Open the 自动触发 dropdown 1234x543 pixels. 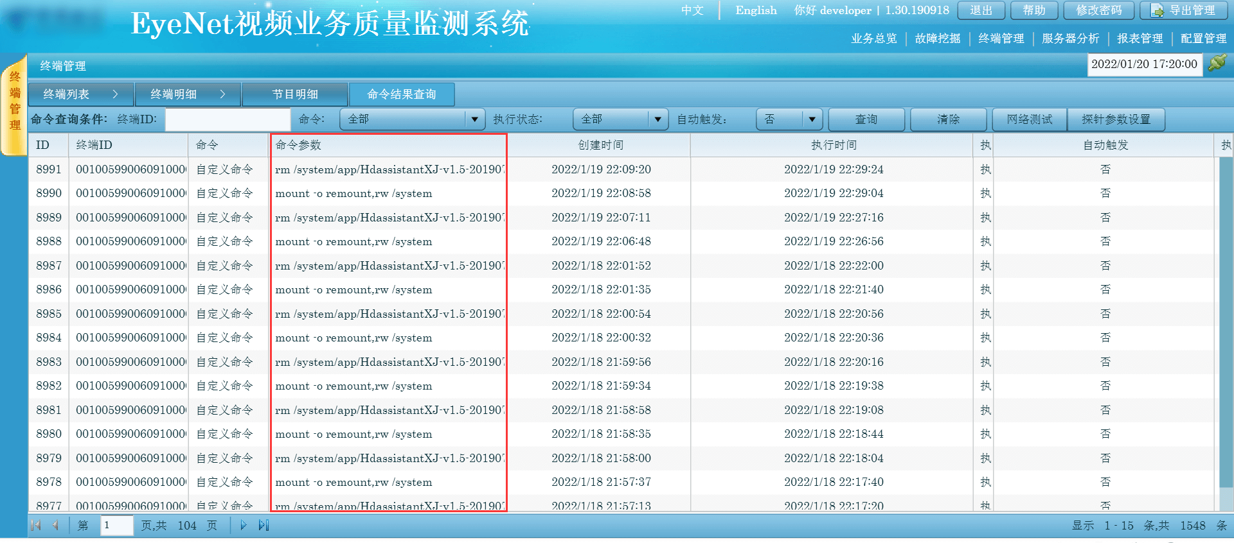(x=812, y=119)
